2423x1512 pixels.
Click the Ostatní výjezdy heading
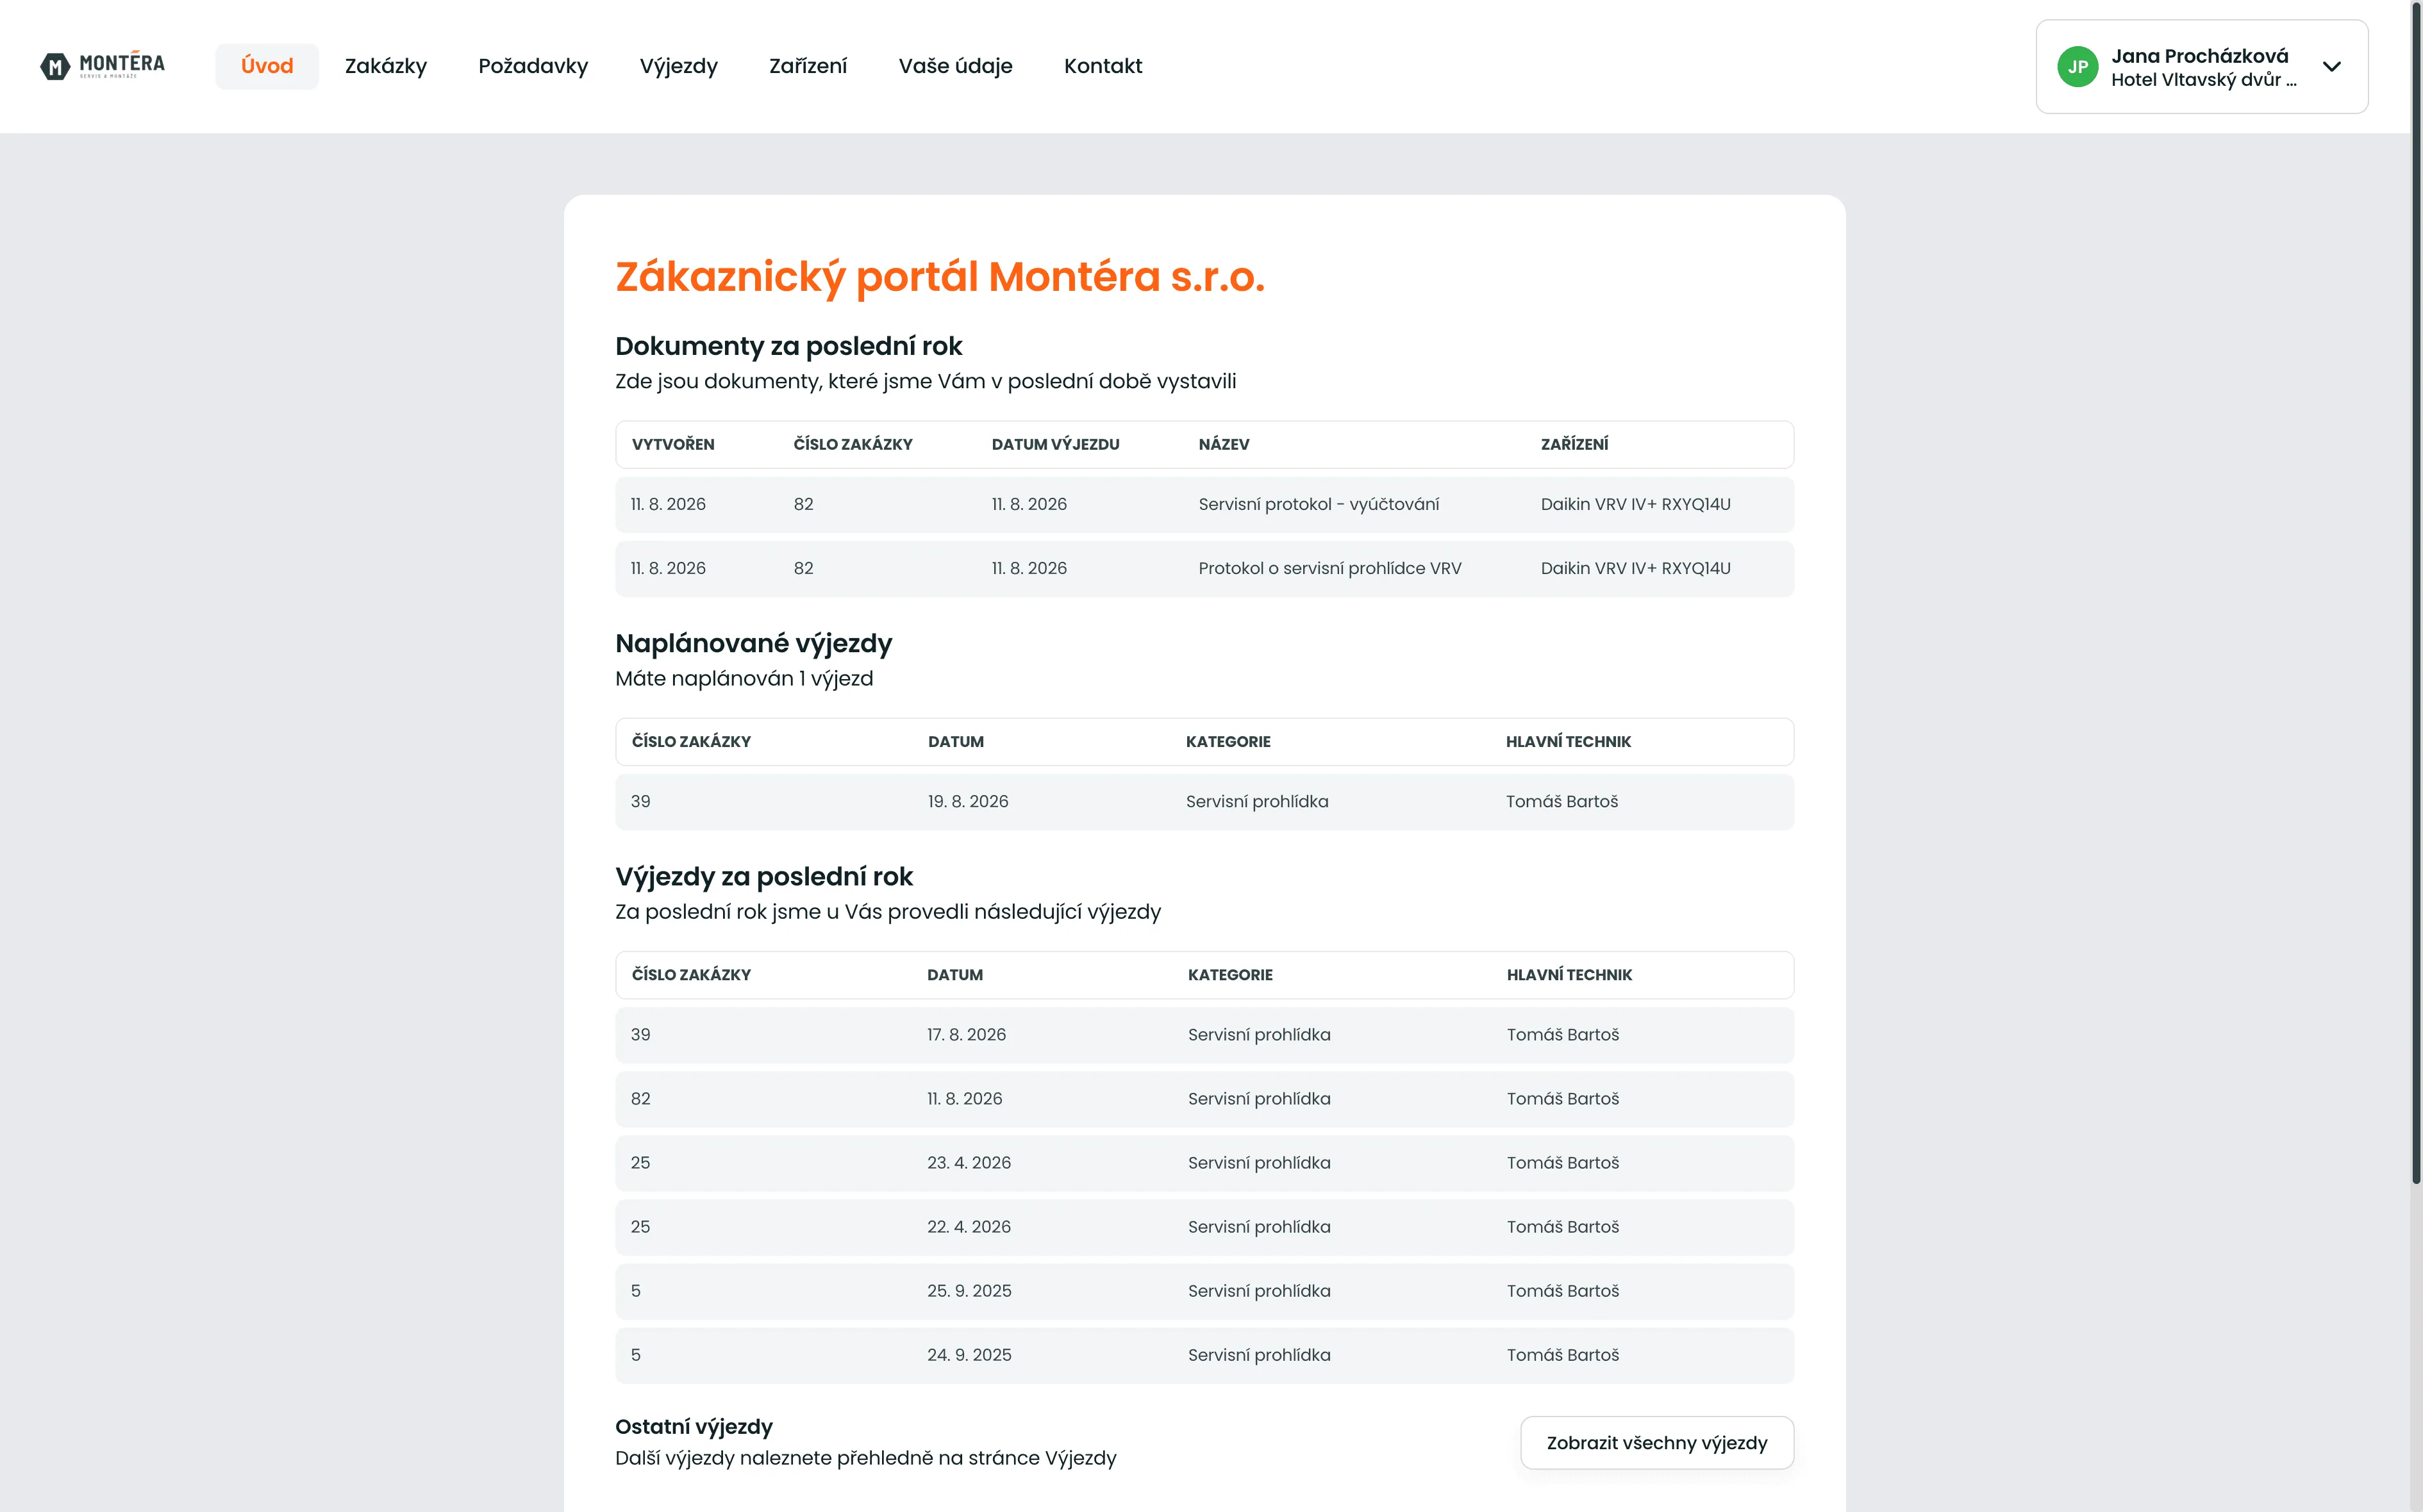coord(694,1426)
